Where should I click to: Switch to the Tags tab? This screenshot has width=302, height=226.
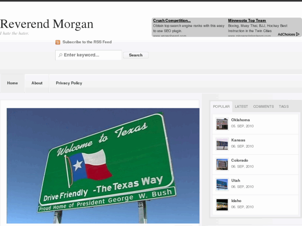(x=284, y=106)
